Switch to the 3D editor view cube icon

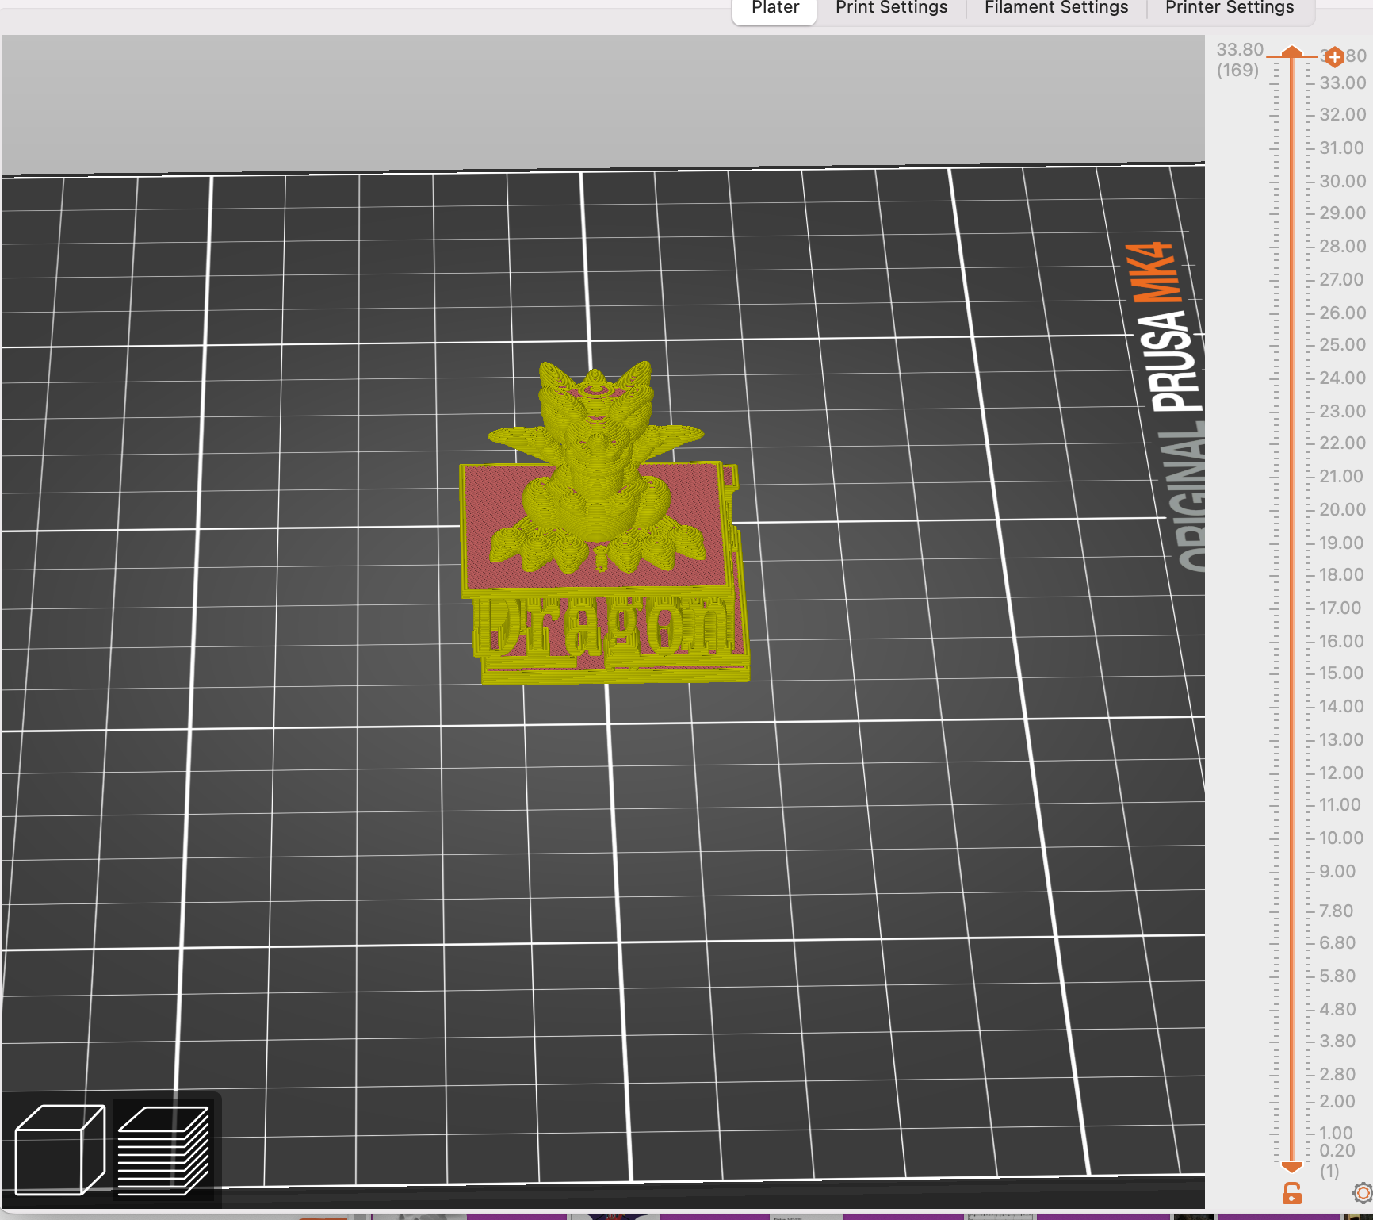point(59,1149)
